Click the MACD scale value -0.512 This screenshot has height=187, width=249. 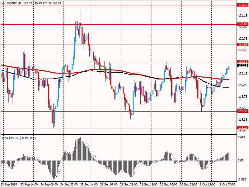pyautogui.click(x=242, y=180)
